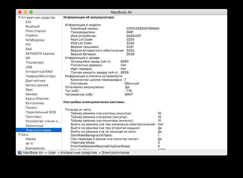Open WWAN under Сеть

(31, 139)
